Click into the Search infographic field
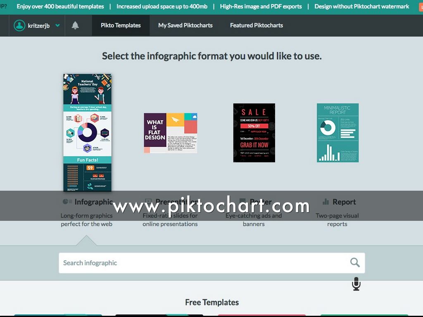The height and width of the screenshot is (317, 423). coord(202,263)
